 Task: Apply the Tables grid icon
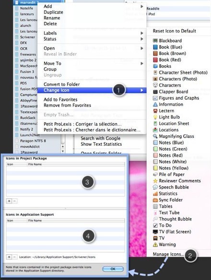click(163, 206)
